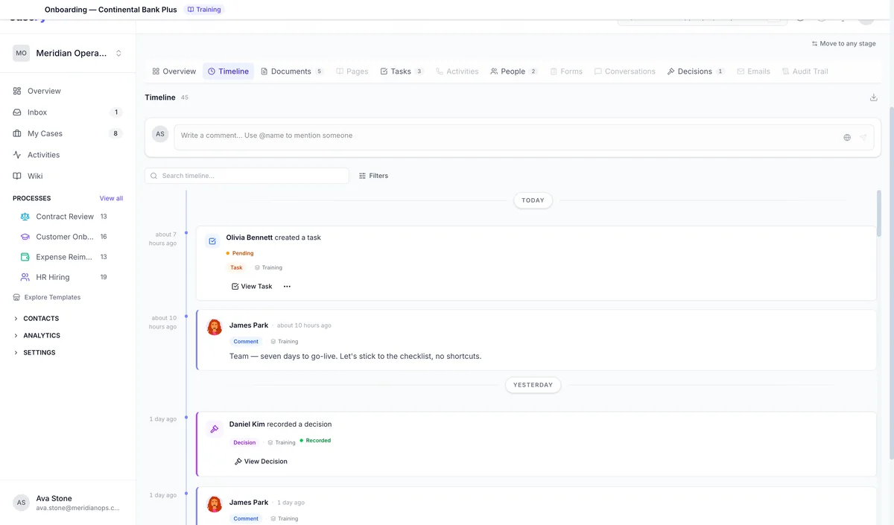Click the Comment tag on go-live comment
Image resolution: width=894 pixels, height=525 pixels.
(x=246, y=342)
